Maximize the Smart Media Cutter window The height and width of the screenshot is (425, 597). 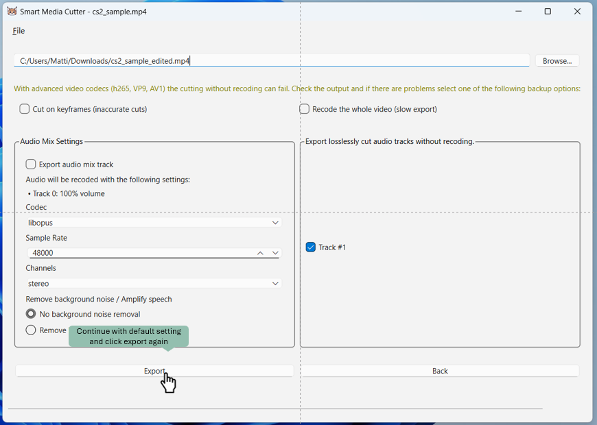pyautogui.click(x=548, y=12)
